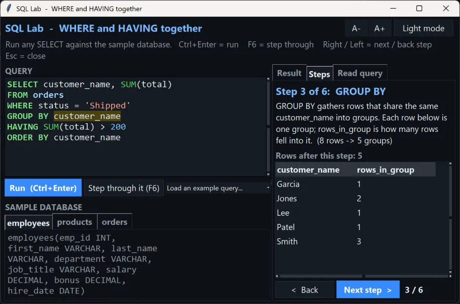460x304 pixels.
Task: Click the number 200 in HAVING clause
Action: (118, 127)
